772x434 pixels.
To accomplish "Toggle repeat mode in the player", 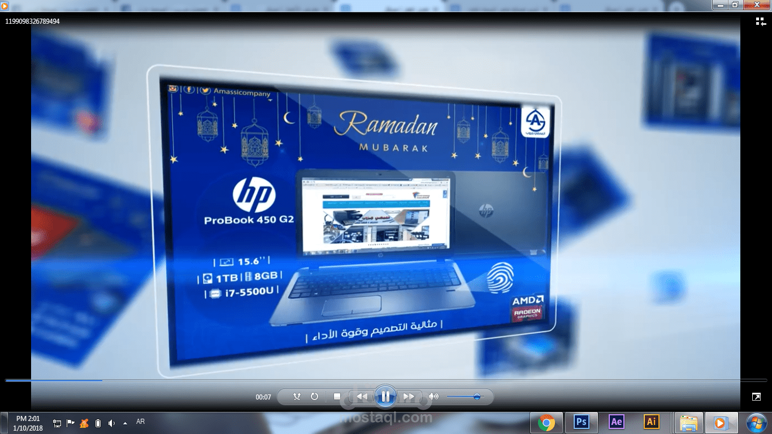I will [315, 397].
